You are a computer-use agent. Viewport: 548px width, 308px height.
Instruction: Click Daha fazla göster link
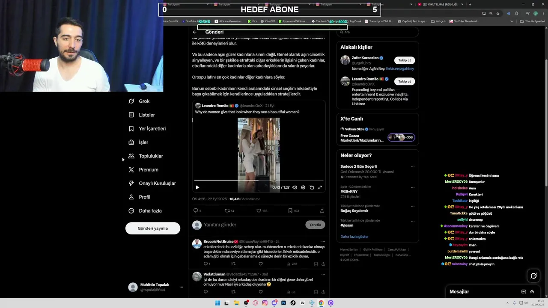[354, 237]
